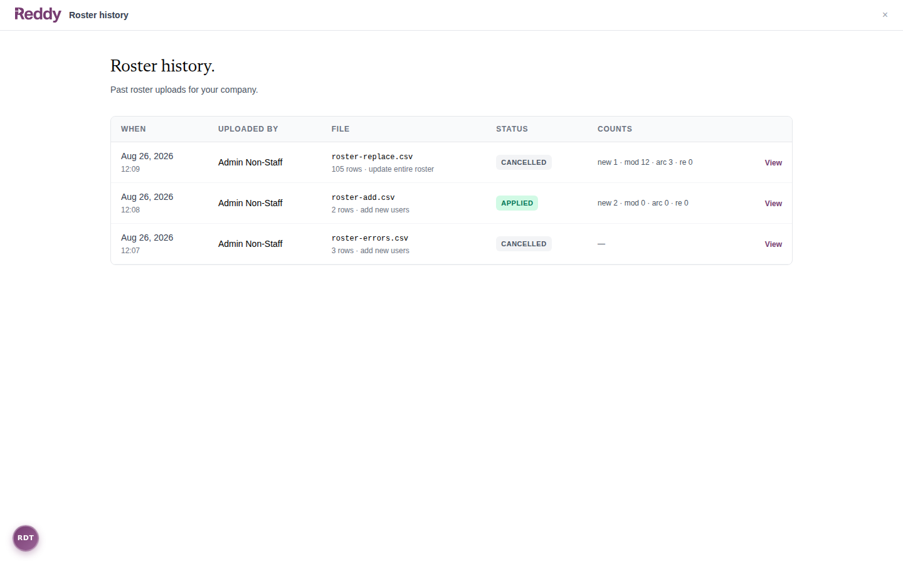Click the 'Roster history.' page heading
The image size is (903, 564).
pyautogui.click(x=162, y=66)
